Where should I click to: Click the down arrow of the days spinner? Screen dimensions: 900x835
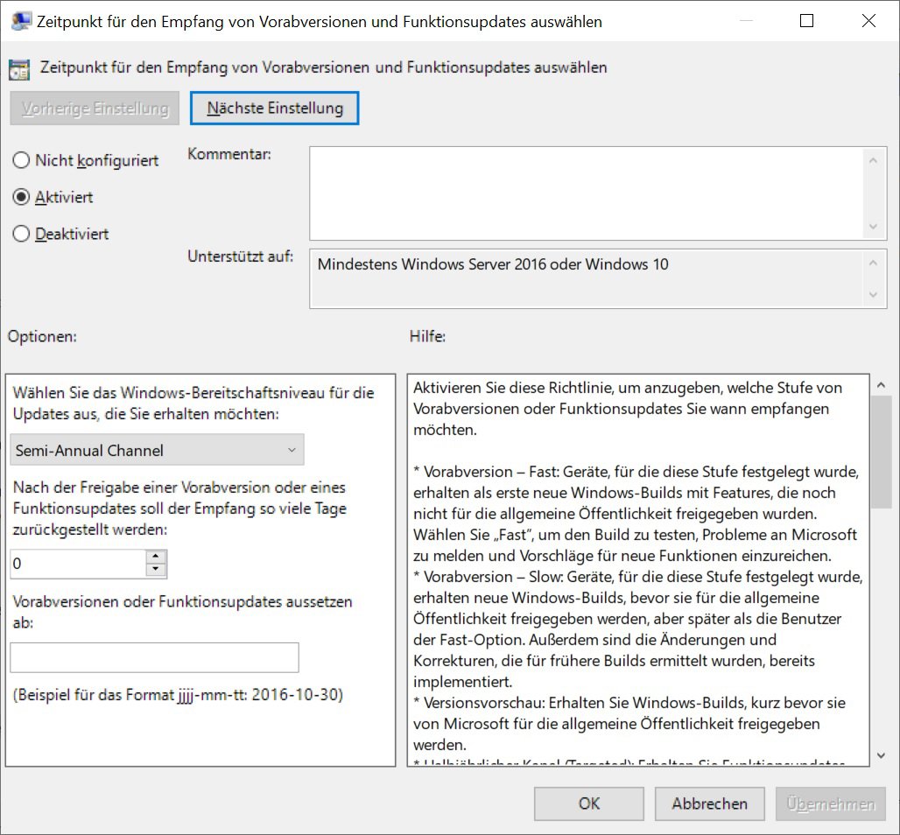click(x=156, y=570)
